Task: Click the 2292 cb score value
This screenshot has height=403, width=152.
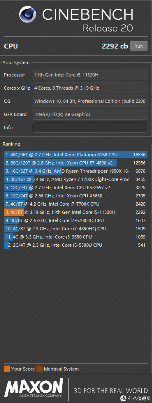Action: (x=115, y=46)
